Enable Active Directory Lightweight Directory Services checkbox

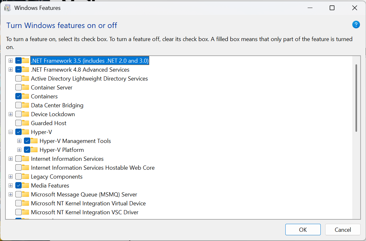pos(18,78)
